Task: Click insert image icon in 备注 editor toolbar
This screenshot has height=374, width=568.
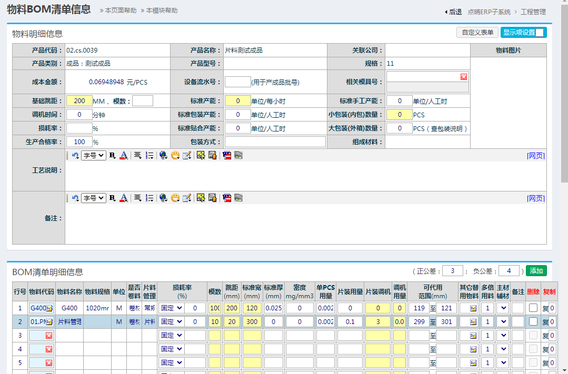Action: pyautogui.click(x=201, y=198)
